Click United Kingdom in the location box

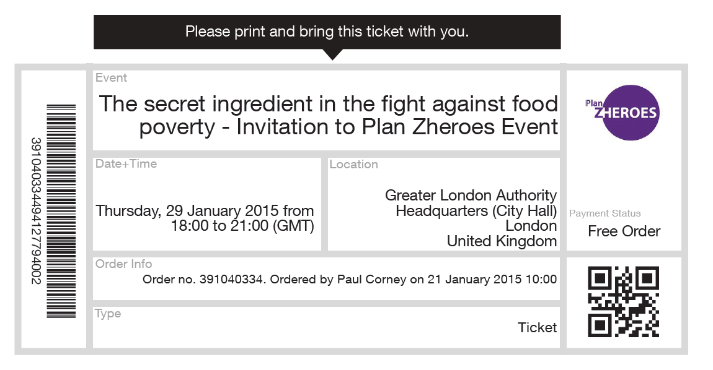coord(502,241)
